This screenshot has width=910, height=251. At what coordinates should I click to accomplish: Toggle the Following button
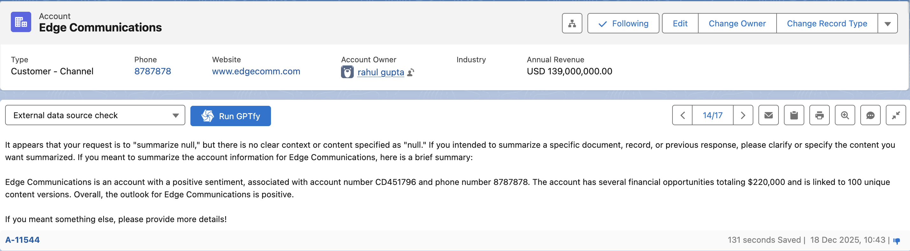pyautogui.click(x=623, y=24)
